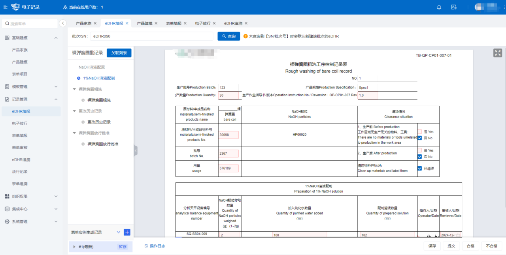Screen dimensions: 506x255
Task: Add a new form instance with plus icon
Action: pos(127,232)
